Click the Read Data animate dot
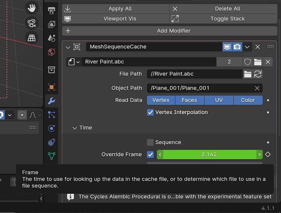 [268, 100]
